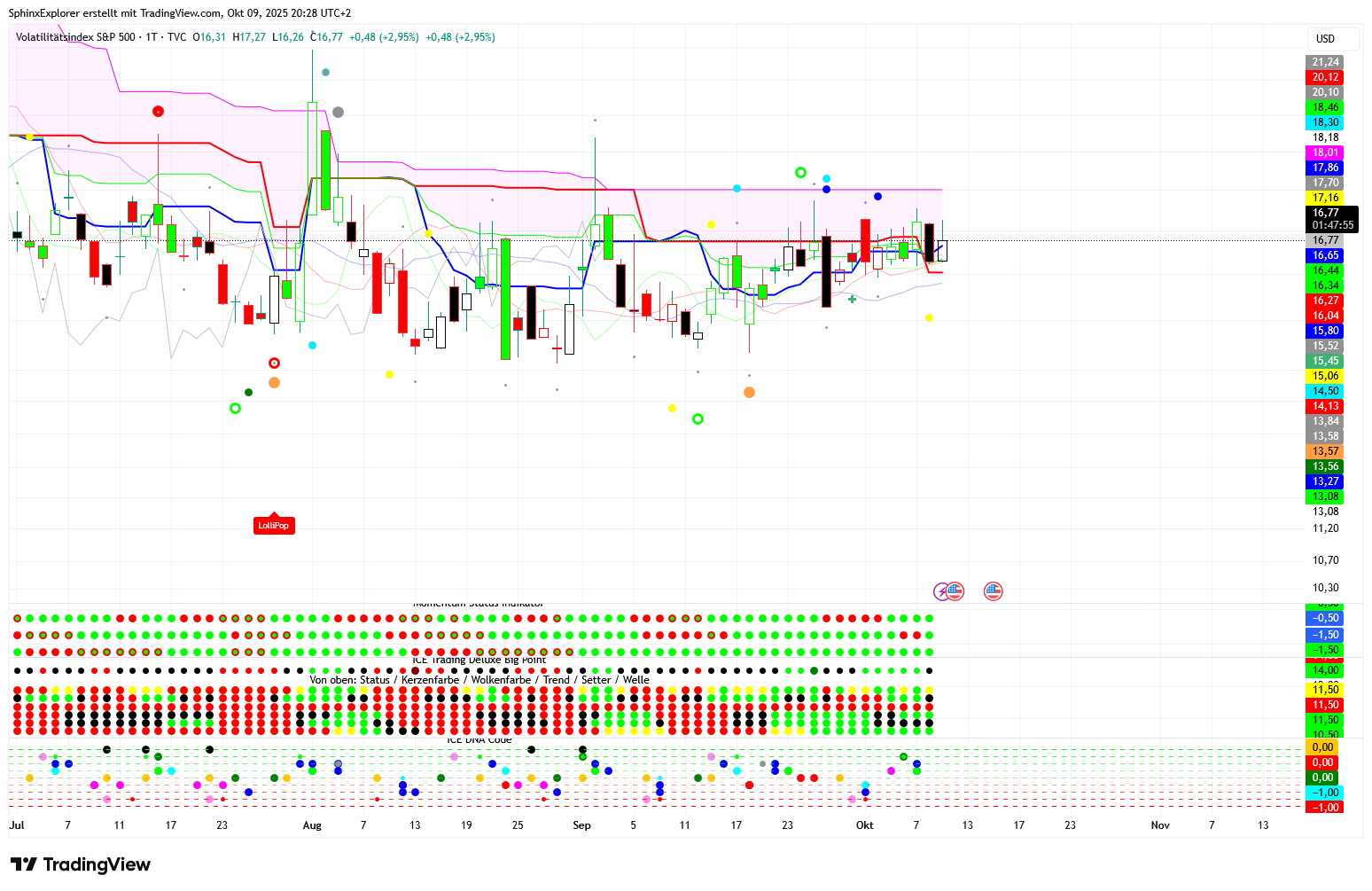
Task: Click the Status / Kerzenfarbe / Wolkenfarbe legend text
Action: 479,680
